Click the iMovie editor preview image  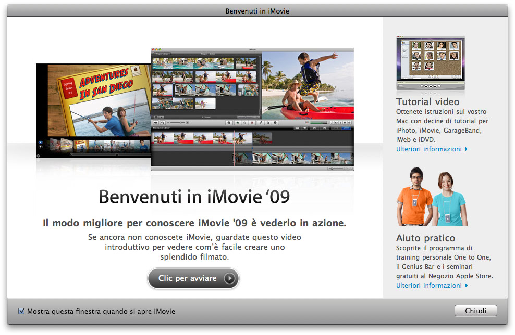pyautogui.click(x=252, y=109)
